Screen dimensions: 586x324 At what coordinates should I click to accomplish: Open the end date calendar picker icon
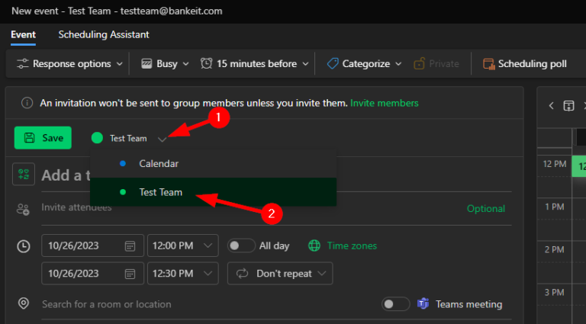point(130,274)
